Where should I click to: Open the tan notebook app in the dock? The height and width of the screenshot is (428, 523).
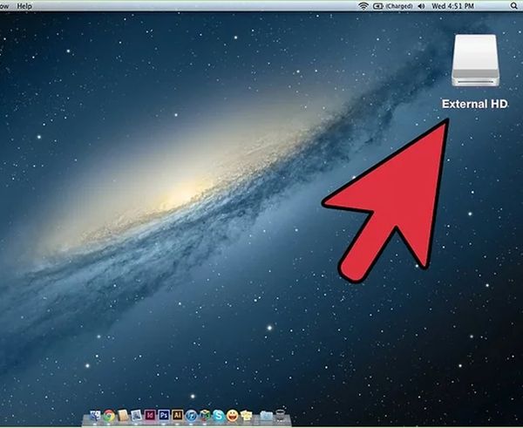click(122, 415)
